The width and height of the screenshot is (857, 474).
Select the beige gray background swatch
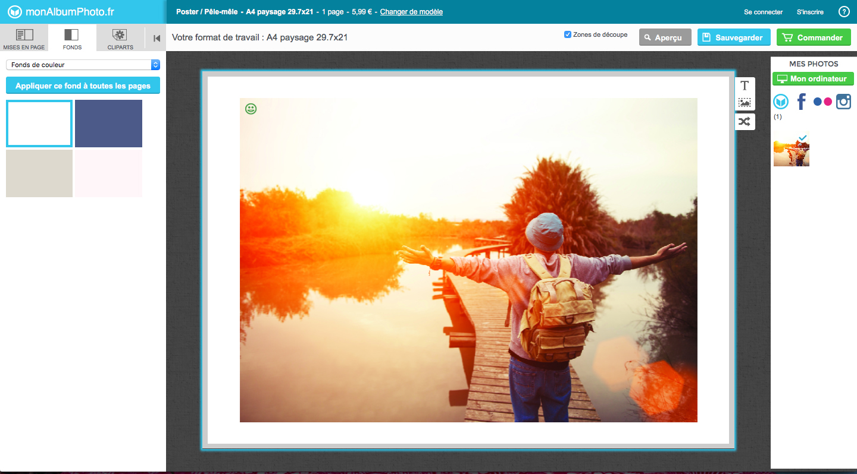(x=39, y=173)
